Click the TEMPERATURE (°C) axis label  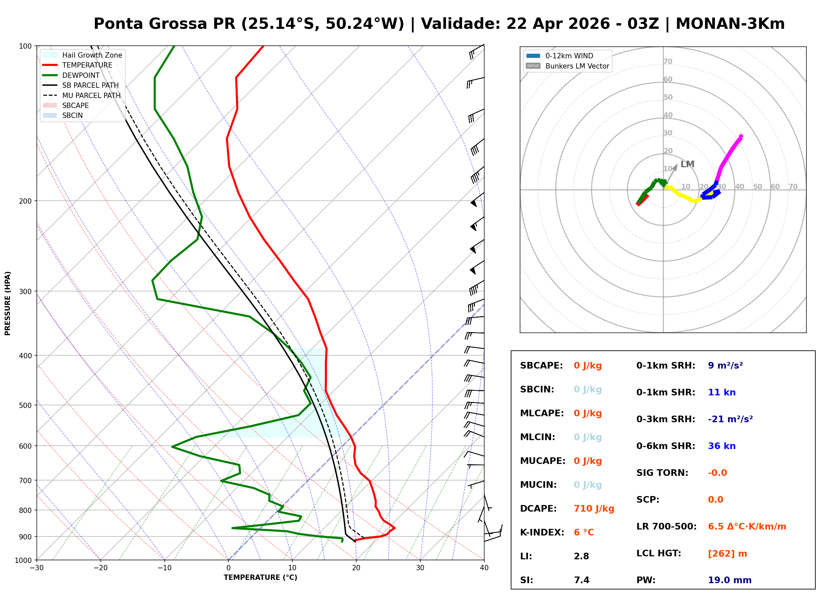tap(261, 578)
